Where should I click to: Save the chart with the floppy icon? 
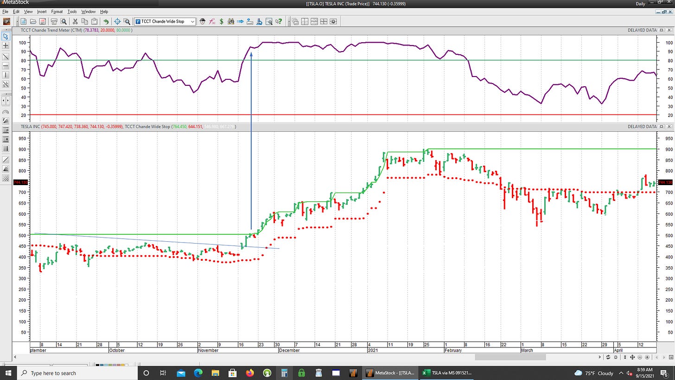(42, 21)
